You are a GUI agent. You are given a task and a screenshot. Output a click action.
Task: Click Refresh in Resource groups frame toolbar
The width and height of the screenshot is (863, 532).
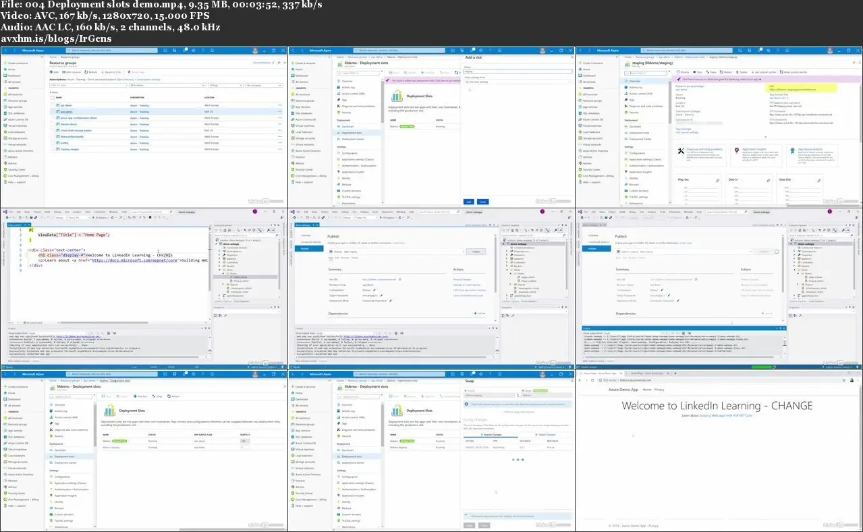91,72
